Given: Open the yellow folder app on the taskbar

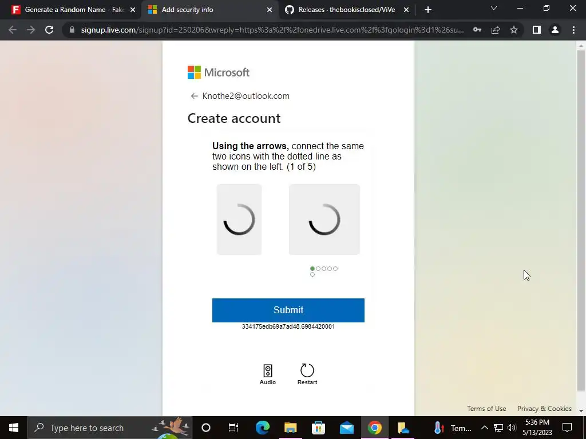Looking at the screenshot, I should point(403,428).
